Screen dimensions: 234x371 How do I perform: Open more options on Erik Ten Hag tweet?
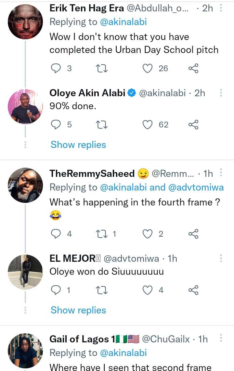click(221, 8)
